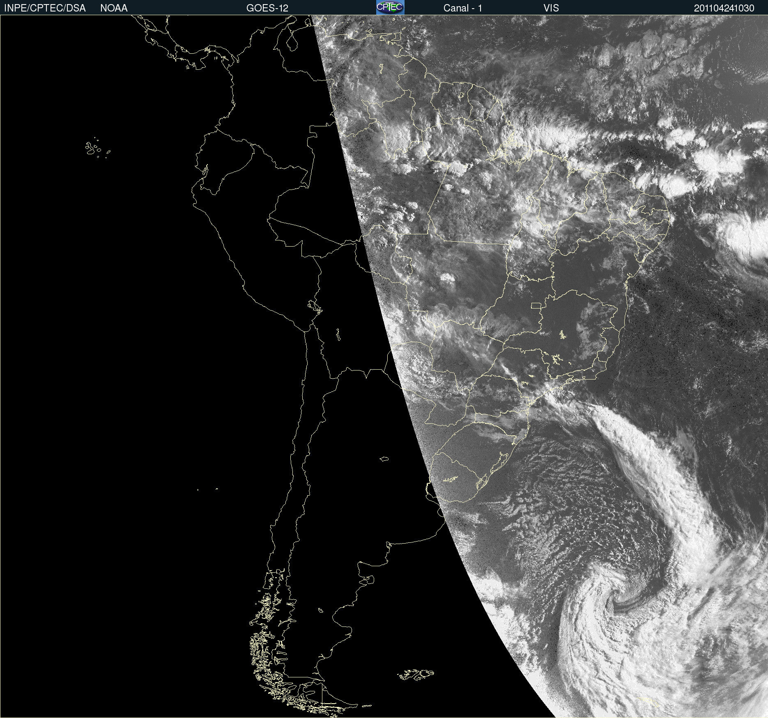Select the Canal - 1 label
The width and height of the screenshot is (768, 718).
coord(463,8)
